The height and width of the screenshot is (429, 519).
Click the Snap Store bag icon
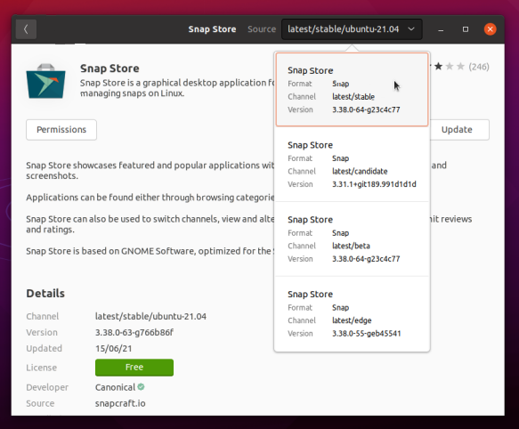[x=46, y=81]
